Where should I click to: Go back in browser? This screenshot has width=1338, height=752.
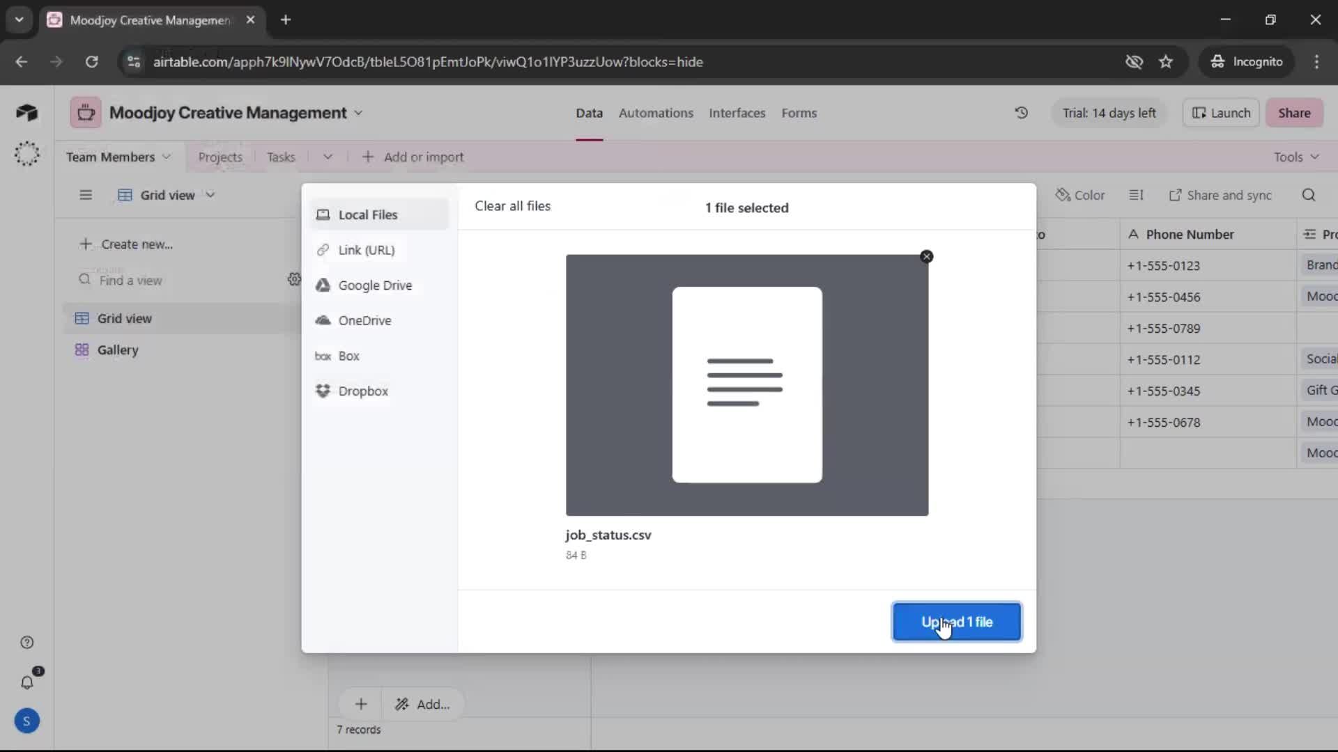point(21,61)
